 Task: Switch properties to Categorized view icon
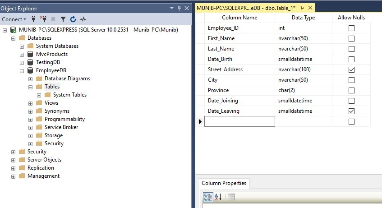(x=208, y=197)
